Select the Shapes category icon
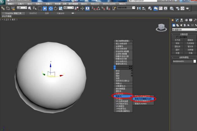 tap(177, 25)
